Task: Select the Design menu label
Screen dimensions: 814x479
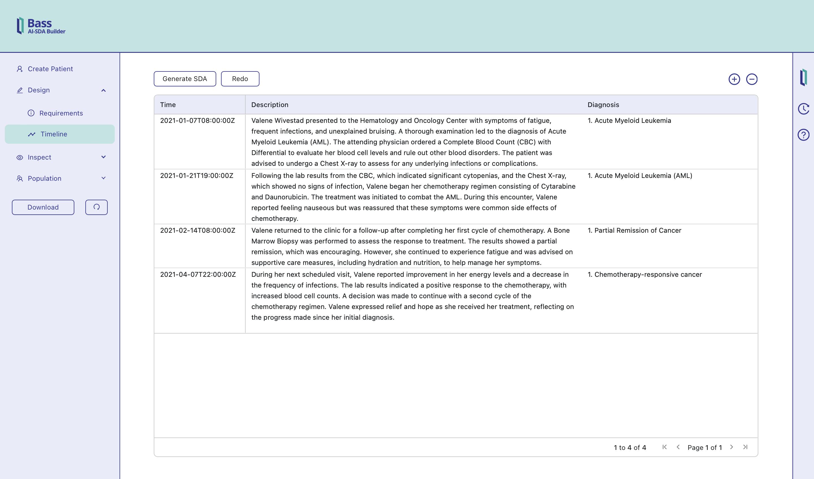Action: pos(39,90)
